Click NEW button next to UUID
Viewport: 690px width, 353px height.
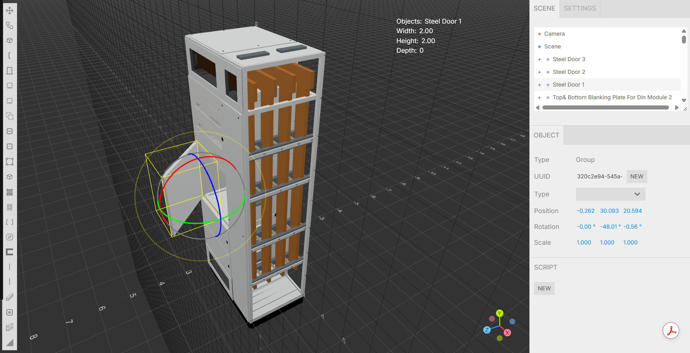click(x=636, y=176)
